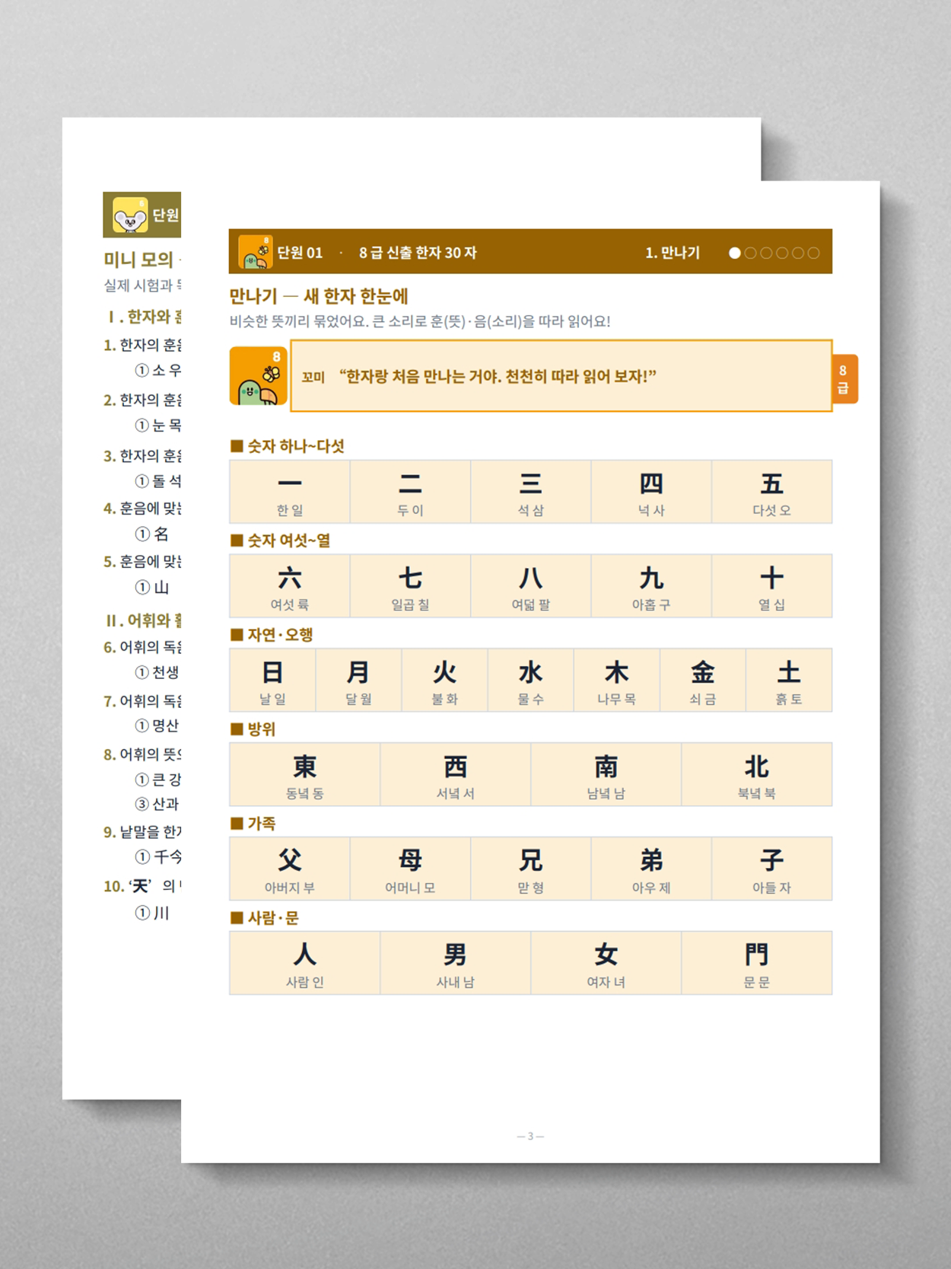Click answer '① 큰 강' on the back page

click(x=158, y=780)
